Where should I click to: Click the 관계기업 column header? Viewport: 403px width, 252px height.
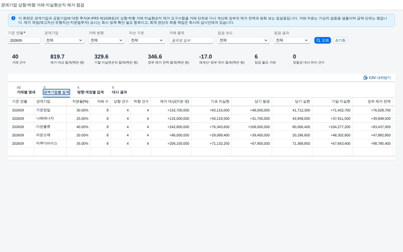click(50, 101)
